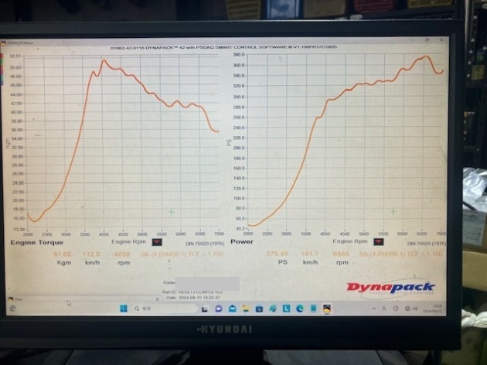Open Task View on the taskbar
487x365 pixels.
click(x=205, y=309)
